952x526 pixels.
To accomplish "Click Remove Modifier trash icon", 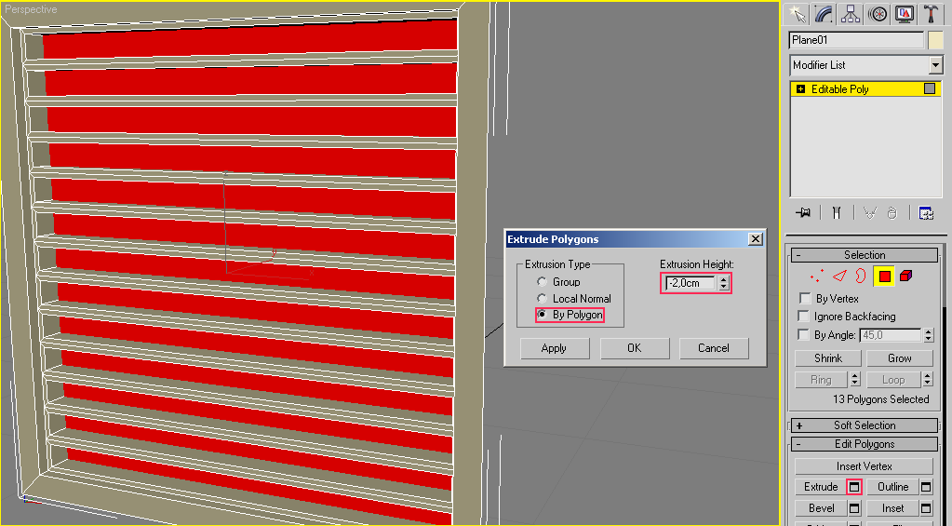I will (x=892, y=212).
